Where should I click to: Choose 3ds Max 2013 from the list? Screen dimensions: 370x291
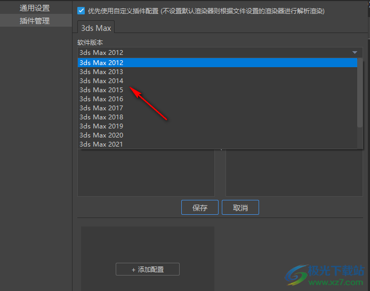(x=218, y=72)
